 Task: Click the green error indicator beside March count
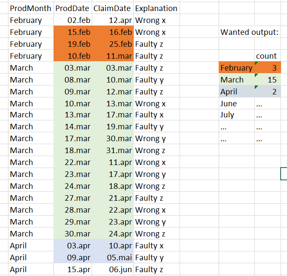pyautogui.click(x=256, y=75)
